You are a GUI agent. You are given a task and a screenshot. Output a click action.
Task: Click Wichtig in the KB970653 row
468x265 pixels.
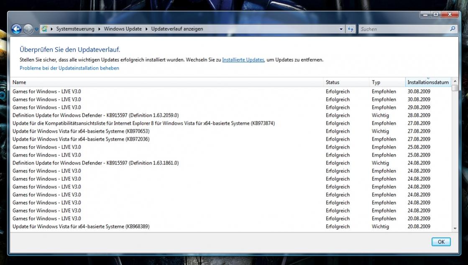coord(380,131)
